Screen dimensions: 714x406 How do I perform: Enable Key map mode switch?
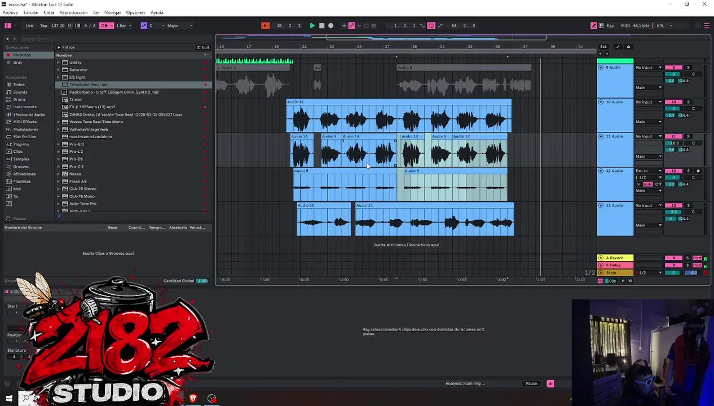pos(610,25)
